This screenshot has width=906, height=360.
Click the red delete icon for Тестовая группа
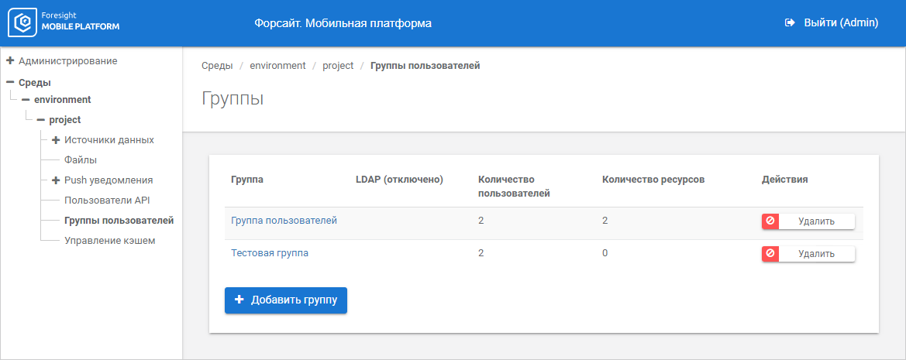point(770,253)
